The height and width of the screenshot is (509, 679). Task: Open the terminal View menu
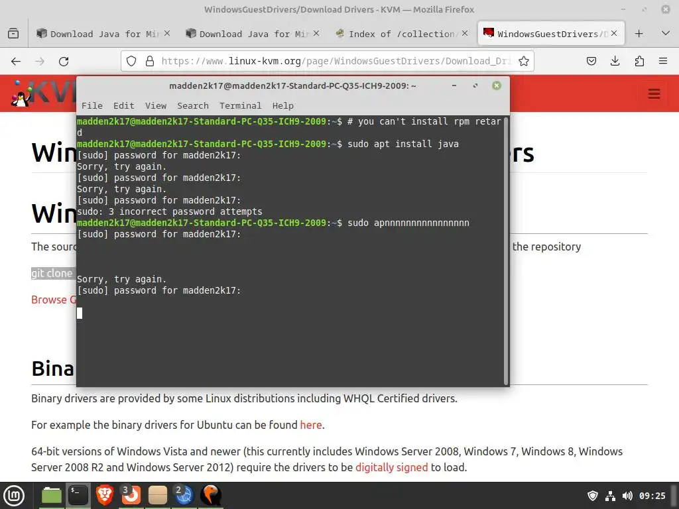pyautogui.click(x=155, y=105)
